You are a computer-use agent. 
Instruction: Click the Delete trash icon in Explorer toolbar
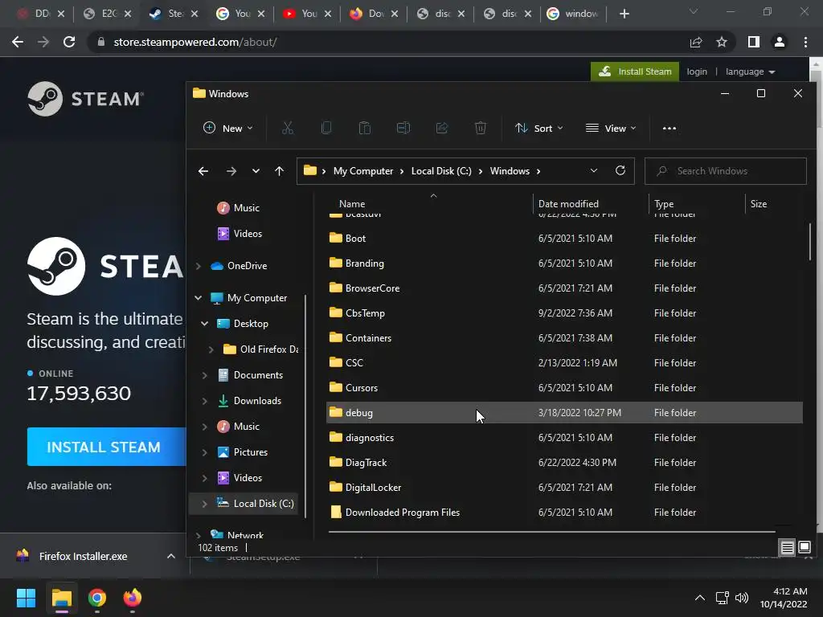481,128
